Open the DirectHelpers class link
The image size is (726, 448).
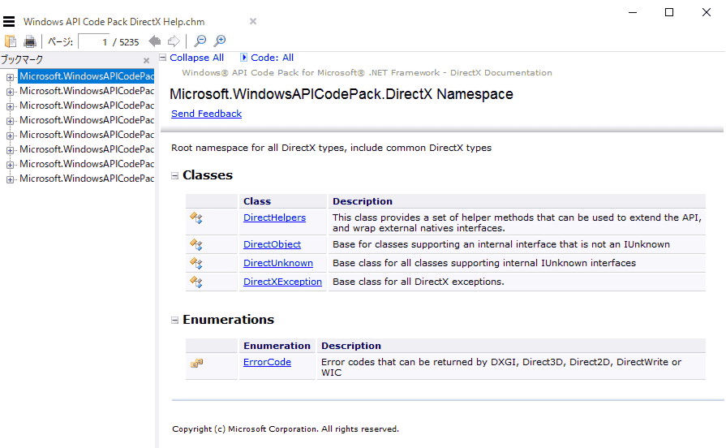tap(274, 218)
